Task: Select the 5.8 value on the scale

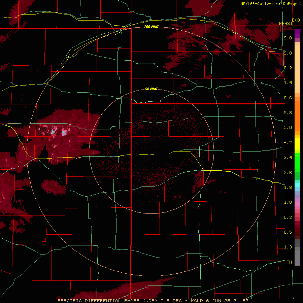Action: coord(288,113)
